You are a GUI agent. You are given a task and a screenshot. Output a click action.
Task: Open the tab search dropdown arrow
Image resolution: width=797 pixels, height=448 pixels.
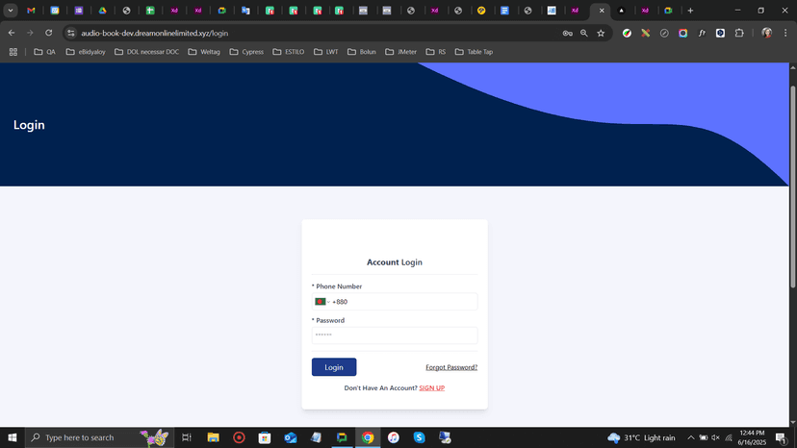tap(11, 11)
